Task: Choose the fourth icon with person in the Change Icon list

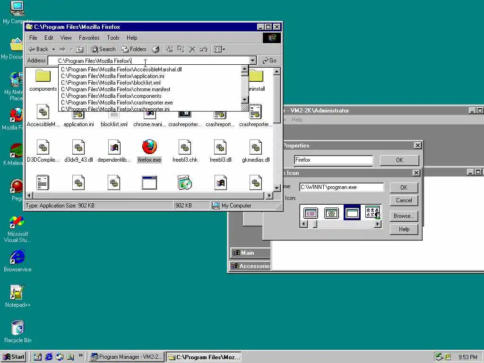Action: click(x=372, y=212)
